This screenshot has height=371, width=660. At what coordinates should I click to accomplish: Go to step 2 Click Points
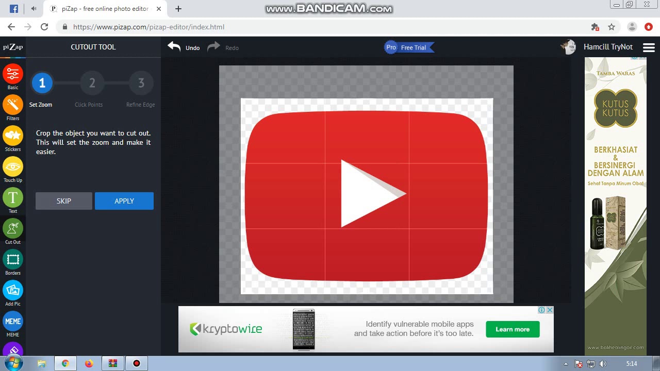click(92, 83)
